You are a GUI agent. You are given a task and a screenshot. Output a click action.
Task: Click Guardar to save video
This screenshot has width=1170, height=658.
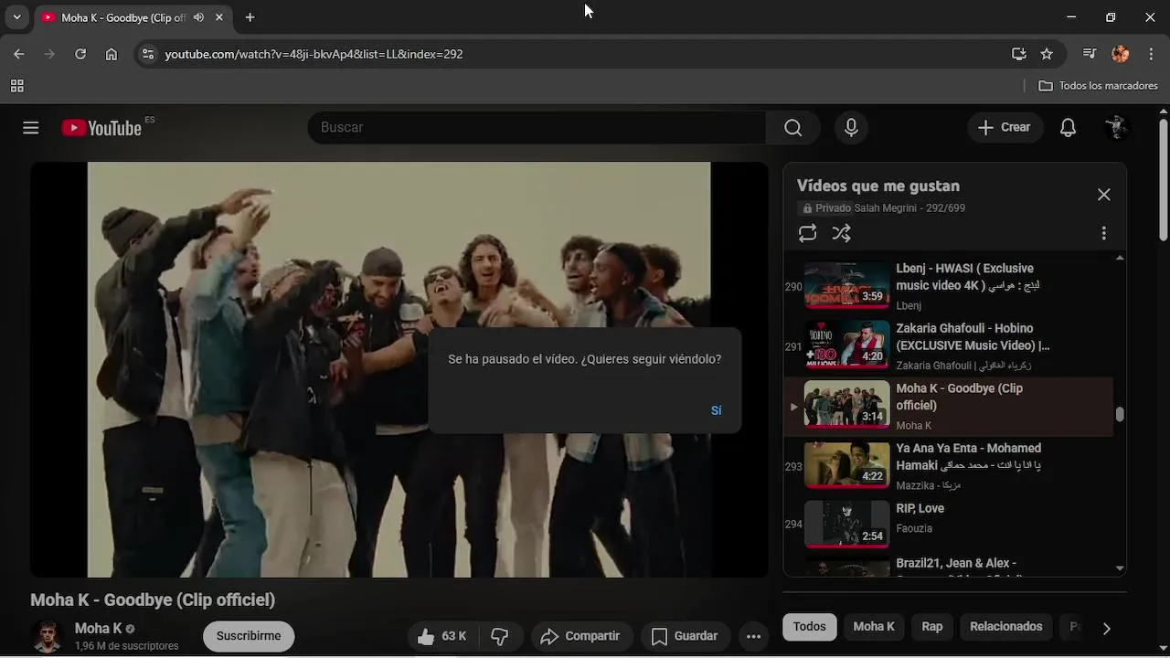(x=685, y=636)
